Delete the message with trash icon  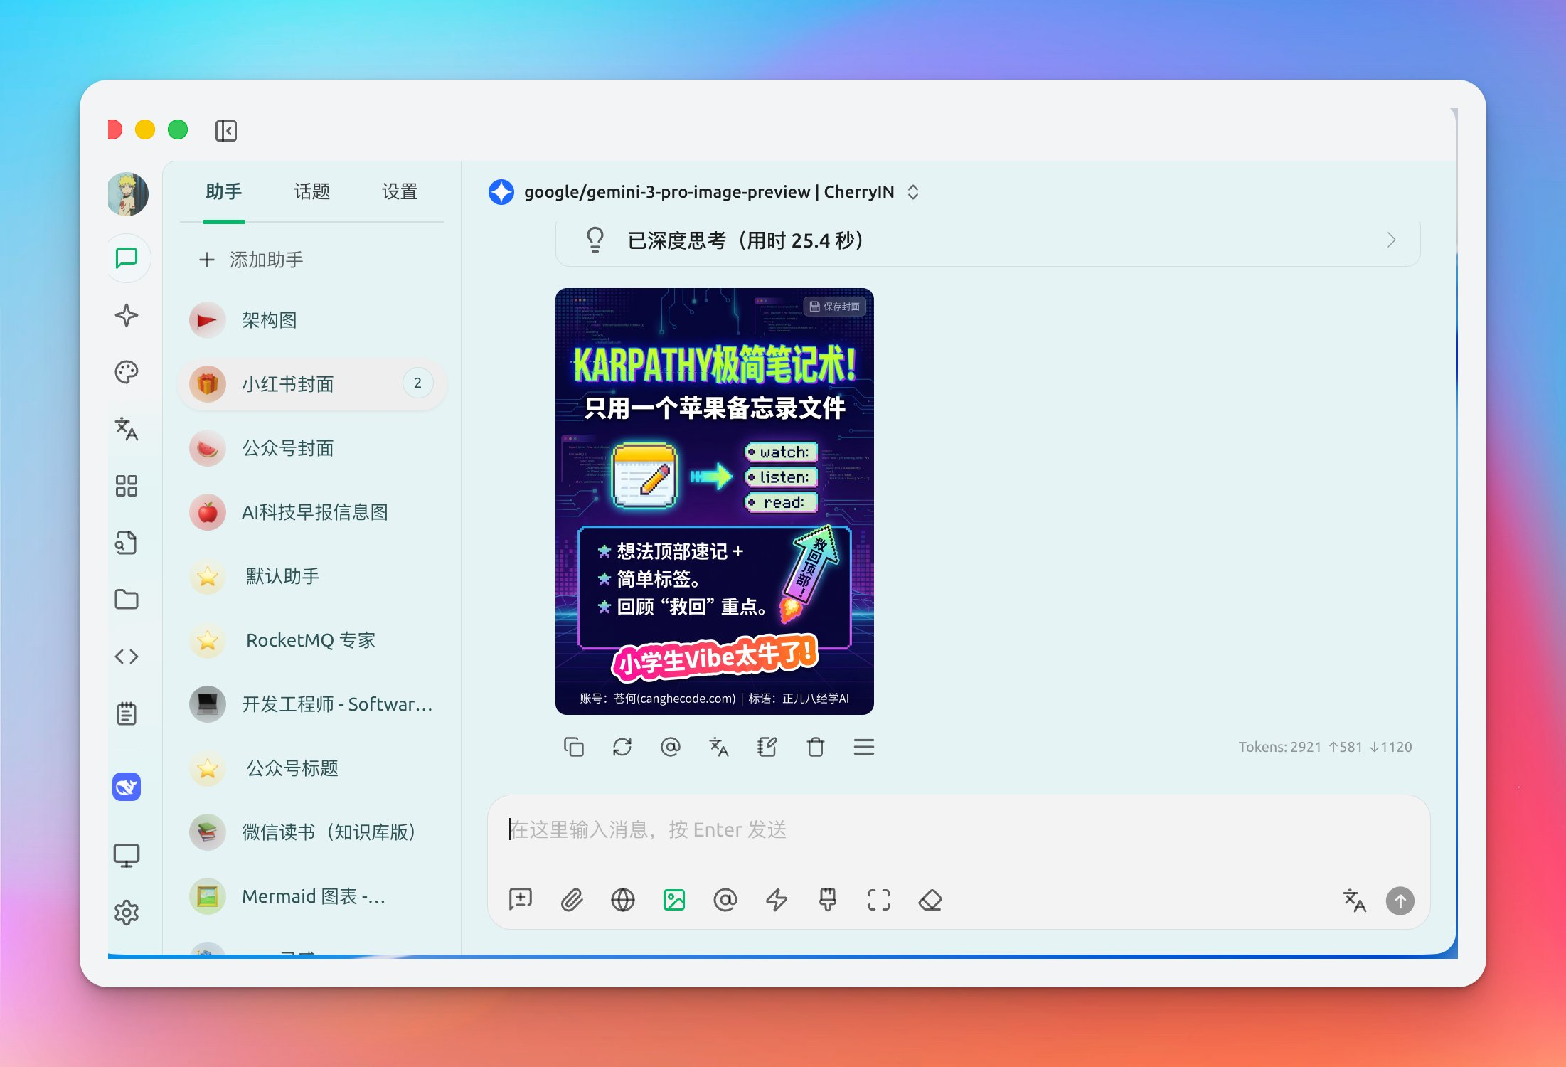[815, 747]
